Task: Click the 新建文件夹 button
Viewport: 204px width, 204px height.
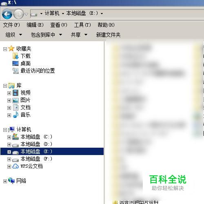Action: [108, 35]
